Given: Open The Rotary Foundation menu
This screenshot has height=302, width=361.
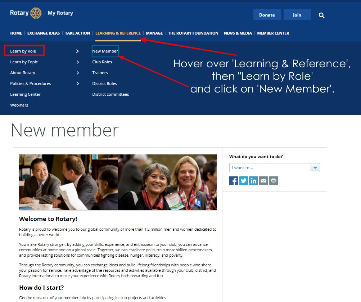Looking at the screenshot, I should coord(193,33).
